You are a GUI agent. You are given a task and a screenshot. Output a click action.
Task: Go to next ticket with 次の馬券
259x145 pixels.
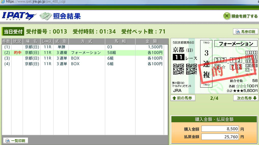pos(246,98)
